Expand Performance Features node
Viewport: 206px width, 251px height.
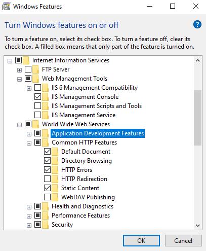[x=29, y=216]
